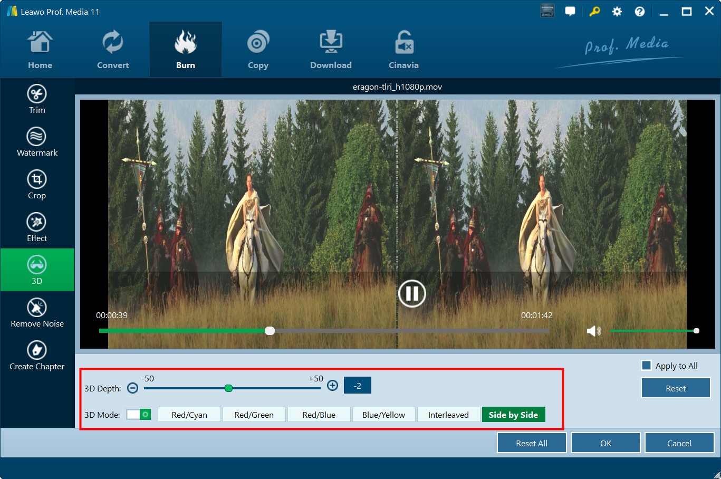Open the registration key icon
Viewport: 721px width, 479px height.
[594, 12]
